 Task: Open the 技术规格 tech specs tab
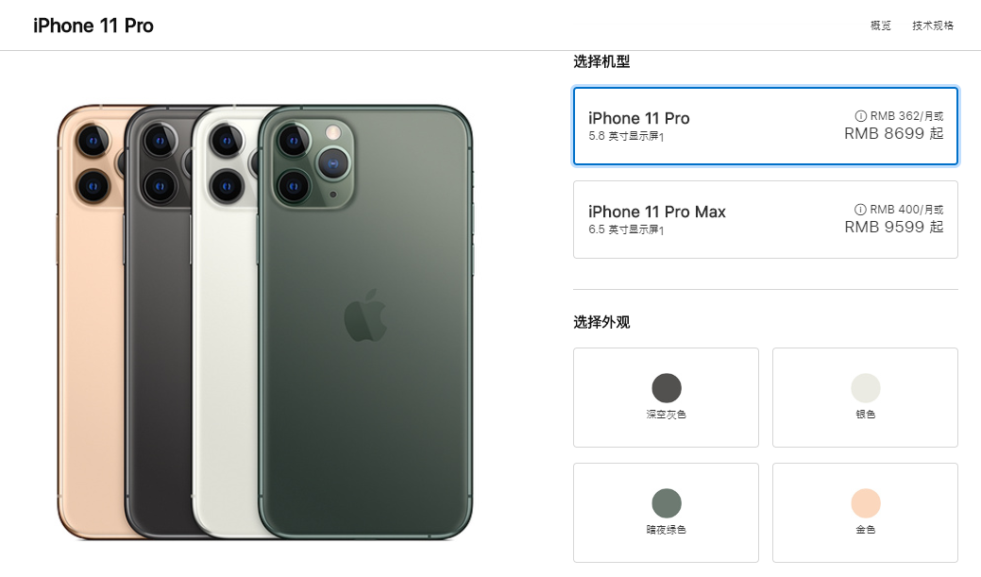933,25
